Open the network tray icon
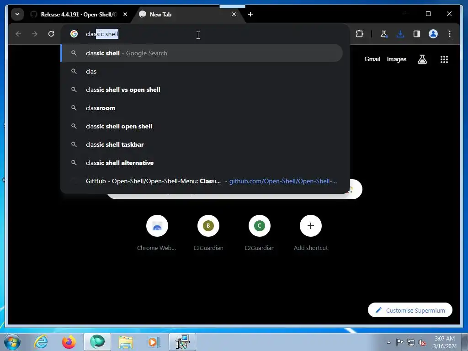 (411, 342)
